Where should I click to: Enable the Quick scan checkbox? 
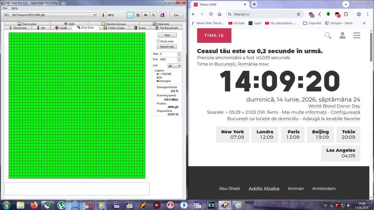point(158,41)
